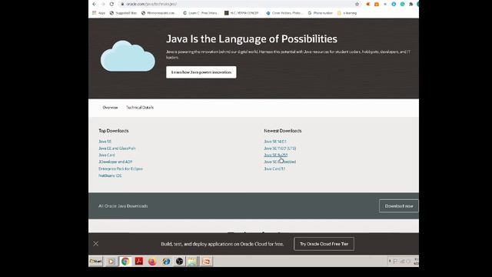Switch to the Overview tab
The width and height of the screenshot is (492, 277).
click(110, 108)
